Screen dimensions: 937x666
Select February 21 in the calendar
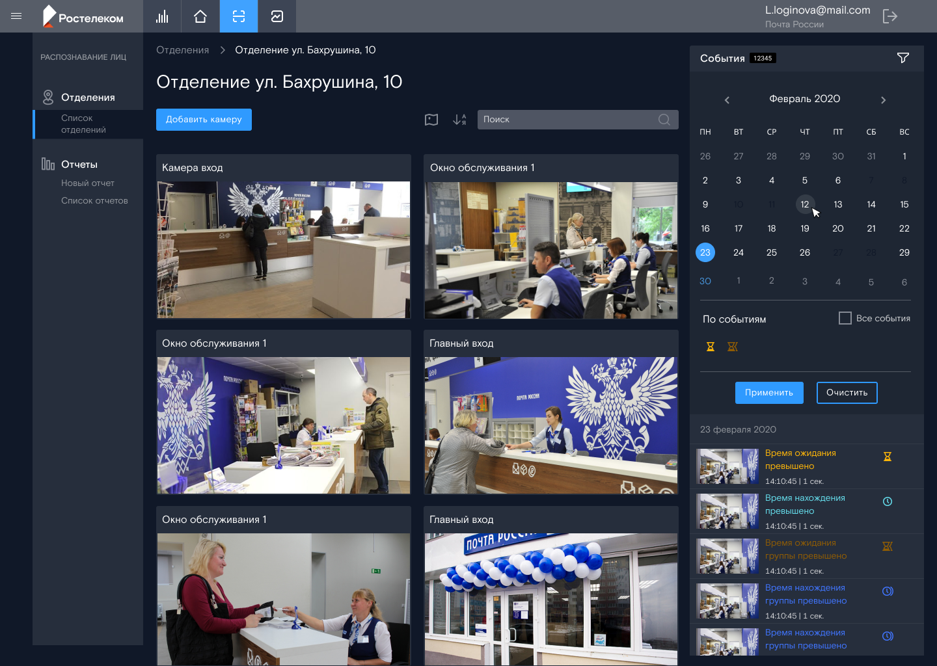click(871, 228)
